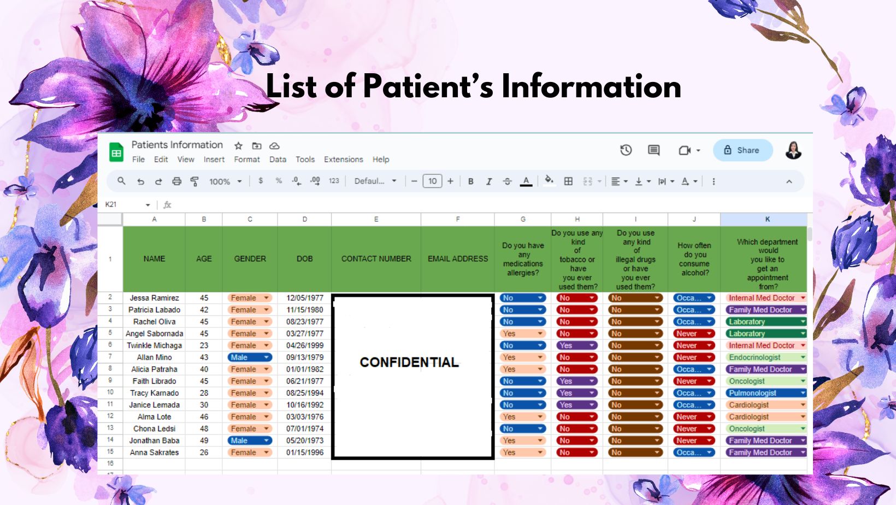Increase the font size
Screen dimensions: 896x505
pyautogui.click(x=450, y=181)
